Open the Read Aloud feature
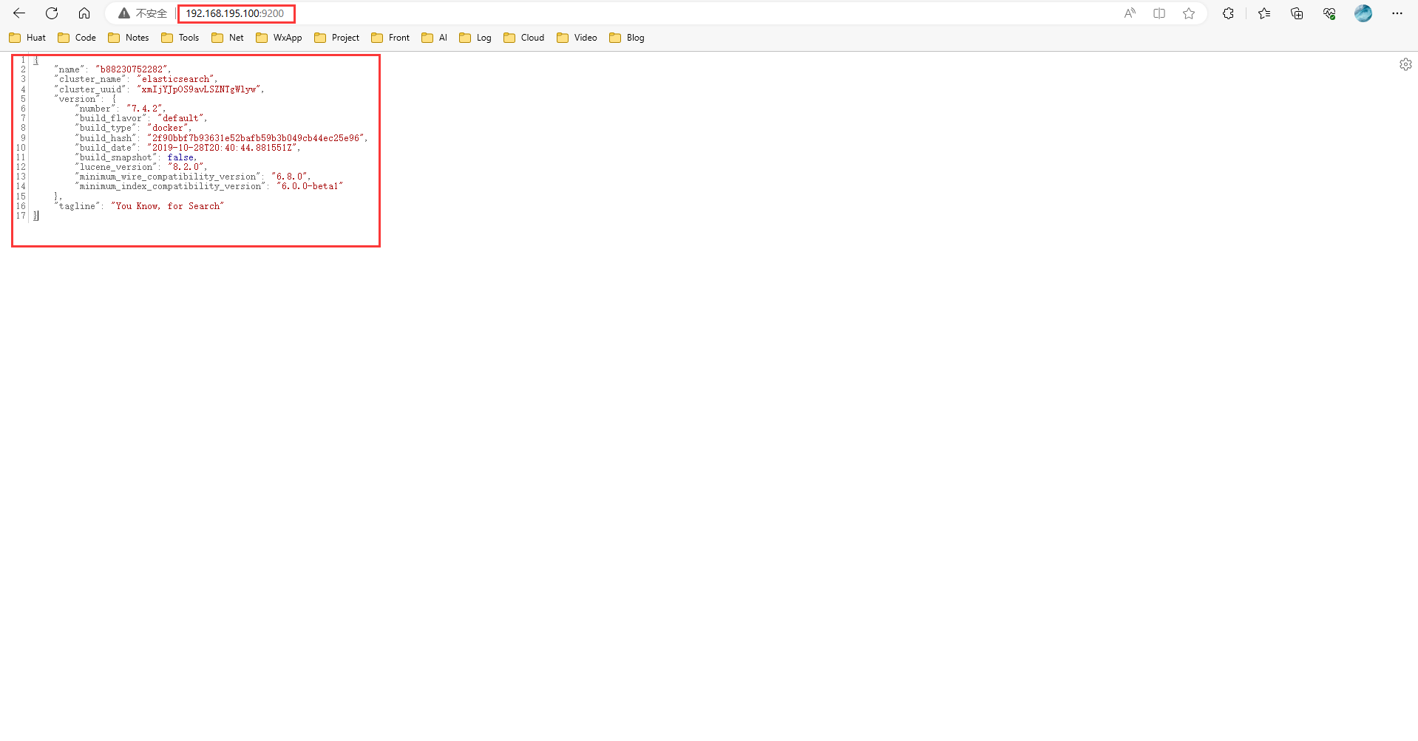Viewport: 1418px width, 741px height. point(1130,13)
